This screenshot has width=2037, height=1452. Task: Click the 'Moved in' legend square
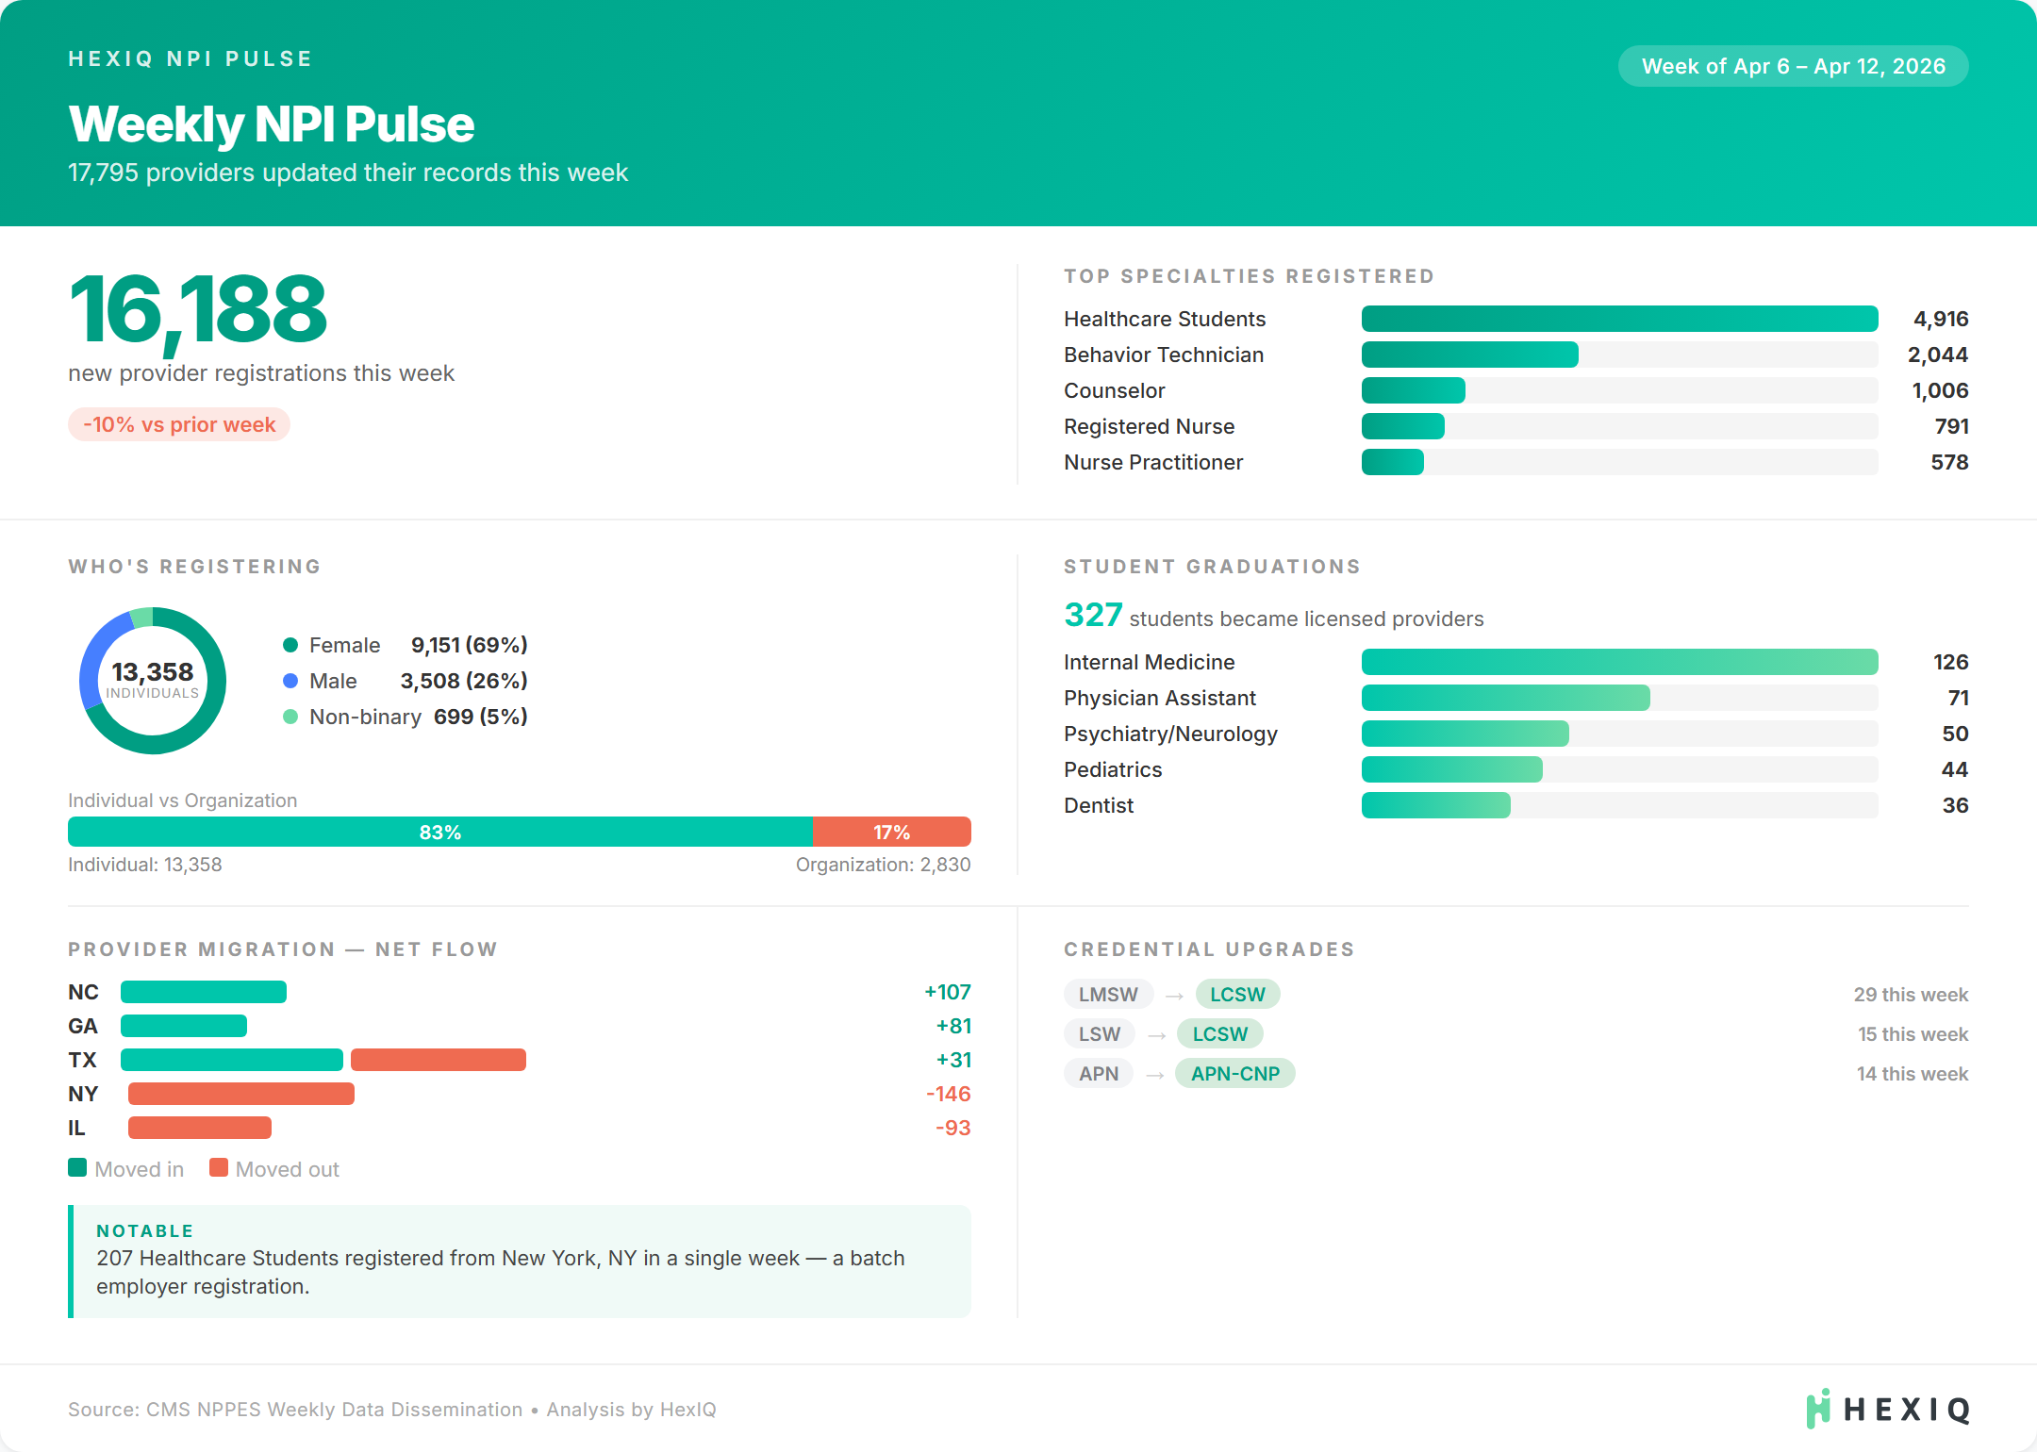tap(77, 1169)
